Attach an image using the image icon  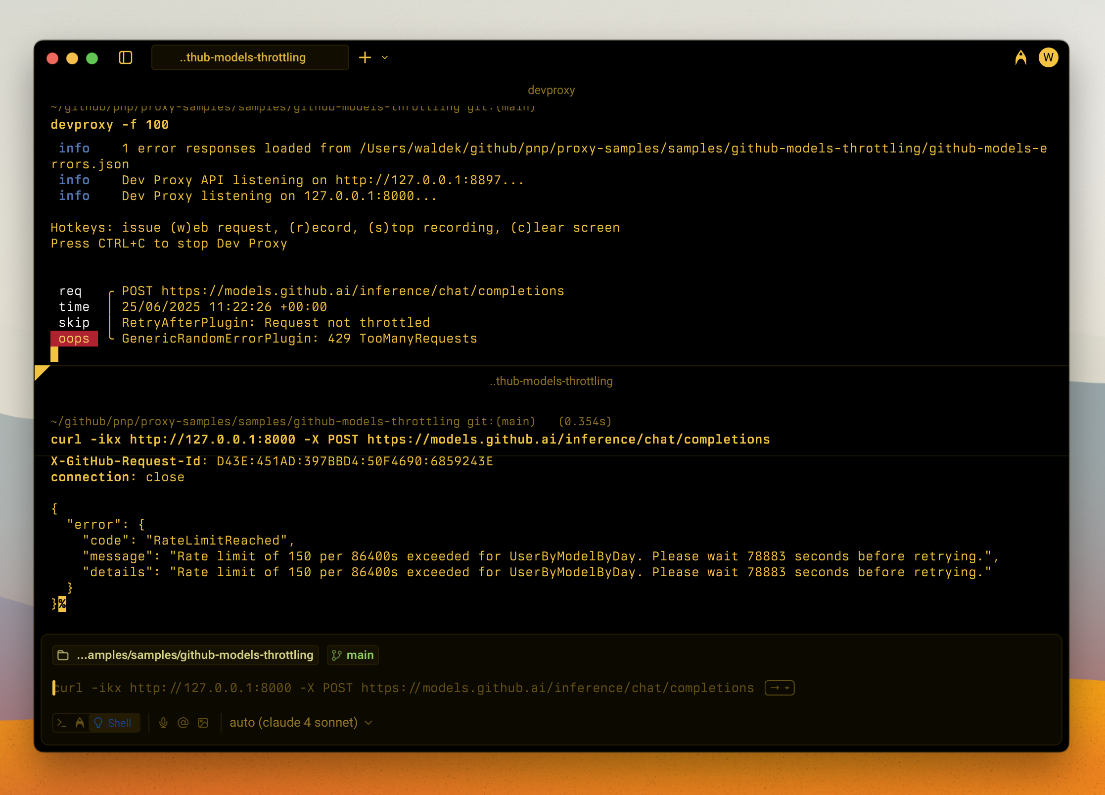click(x=203, y=723)
